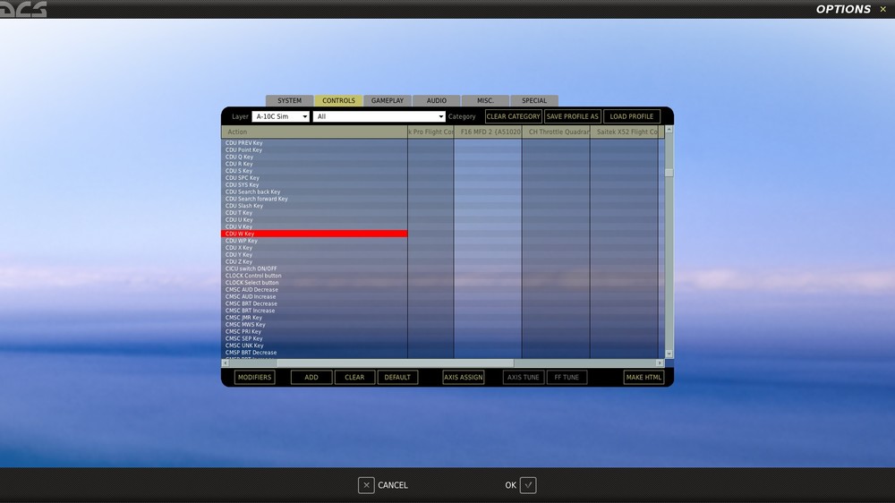Screen dimensions: 895x503
Task: Click the CLEAR button
Action: (x=354, y=378)
